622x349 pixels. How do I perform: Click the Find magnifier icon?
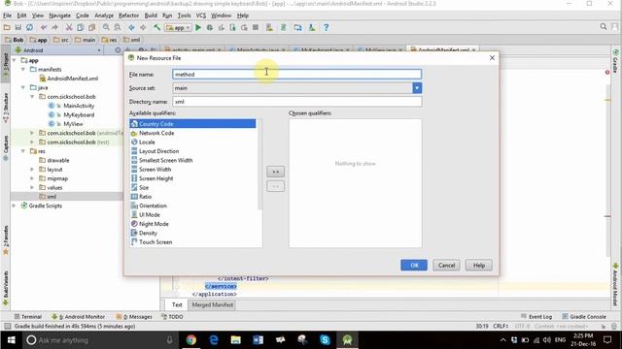(x=106, y=27)
